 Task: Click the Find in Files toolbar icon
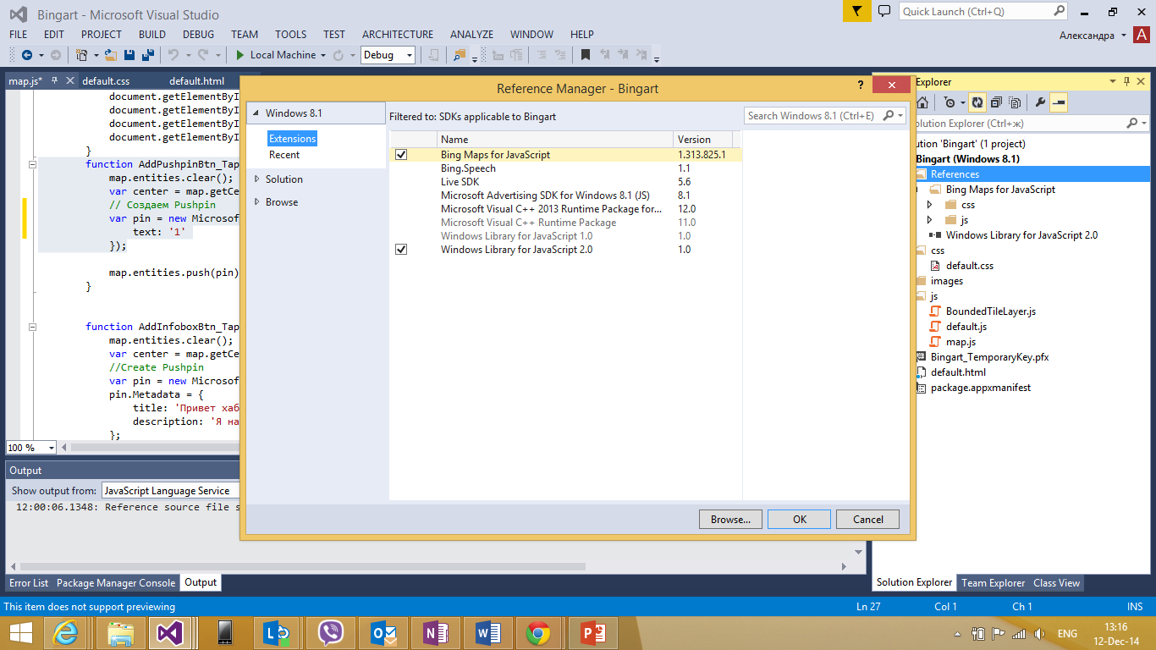pyautogui.click(x=459, y=55)
